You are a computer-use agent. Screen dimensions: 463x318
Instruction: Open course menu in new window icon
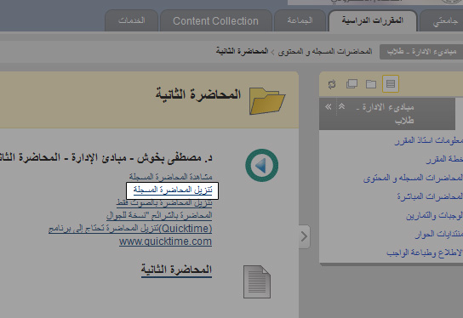tap(352, 84)
